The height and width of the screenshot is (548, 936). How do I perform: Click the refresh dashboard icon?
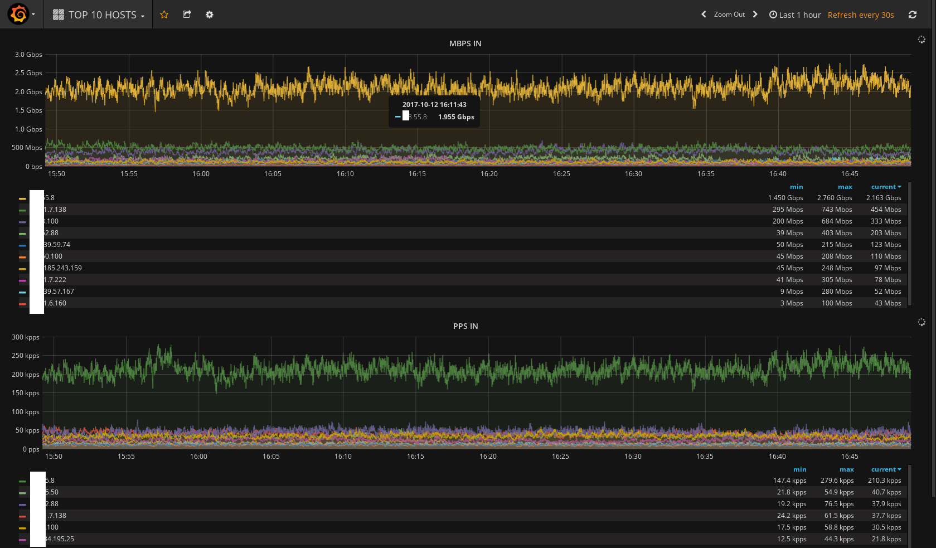coord(912,14)
